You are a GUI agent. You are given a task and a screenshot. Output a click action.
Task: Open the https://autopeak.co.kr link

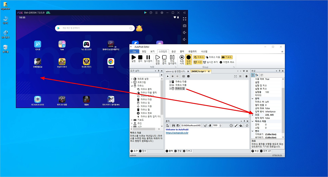(177, 133)
